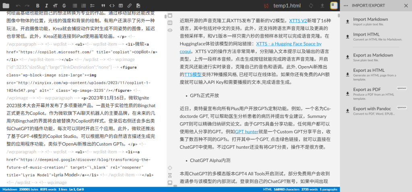412x192 pixels.
Task: Click the 'Markdown 250001 bytes' status entry
Action: point(21,189)
